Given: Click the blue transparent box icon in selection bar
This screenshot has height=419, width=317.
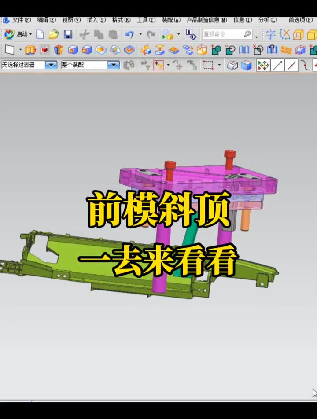Looking at the screenshot, I should tap(246, 66).
